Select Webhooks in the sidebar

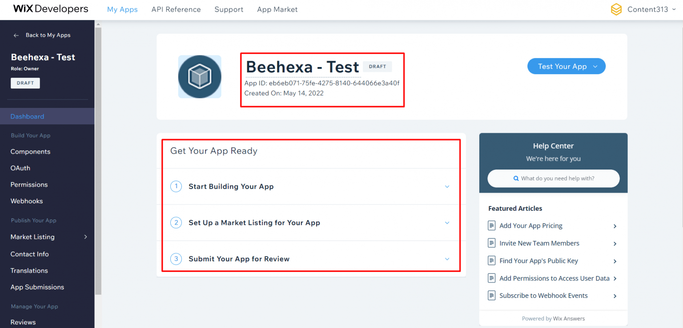26,201
